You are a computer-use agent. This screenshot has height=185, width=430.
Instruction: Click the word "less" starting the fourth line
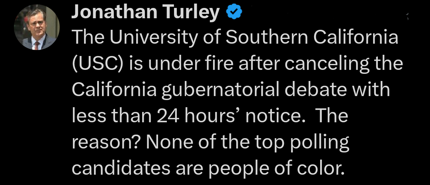(88, 116)
